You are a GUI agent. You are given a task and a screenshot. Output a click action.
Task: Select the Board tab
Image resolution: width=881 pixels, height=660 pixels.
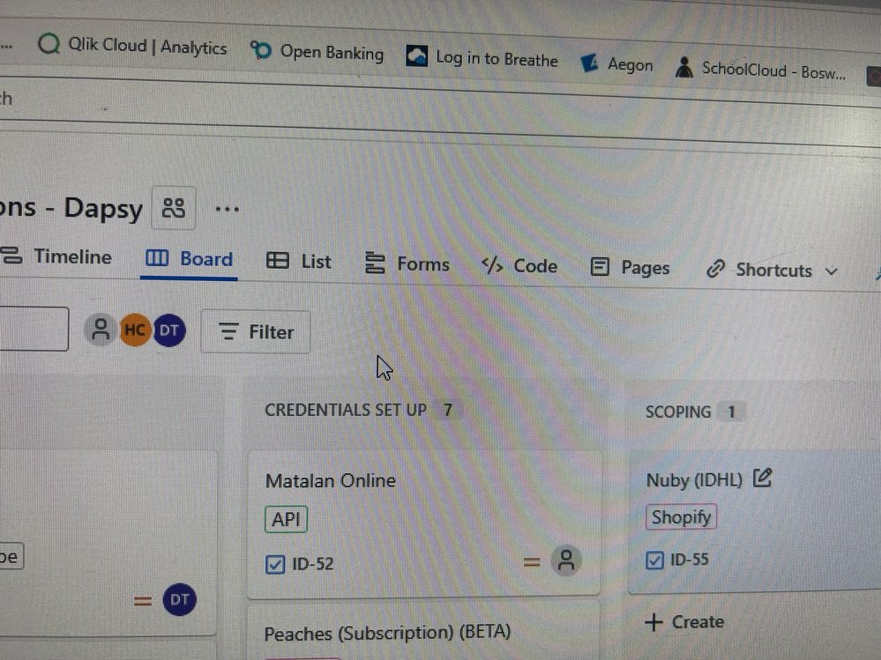189,259
